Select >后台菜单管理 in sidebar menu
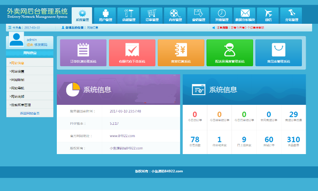Screen dimensions: 318x191 point(30,105)
